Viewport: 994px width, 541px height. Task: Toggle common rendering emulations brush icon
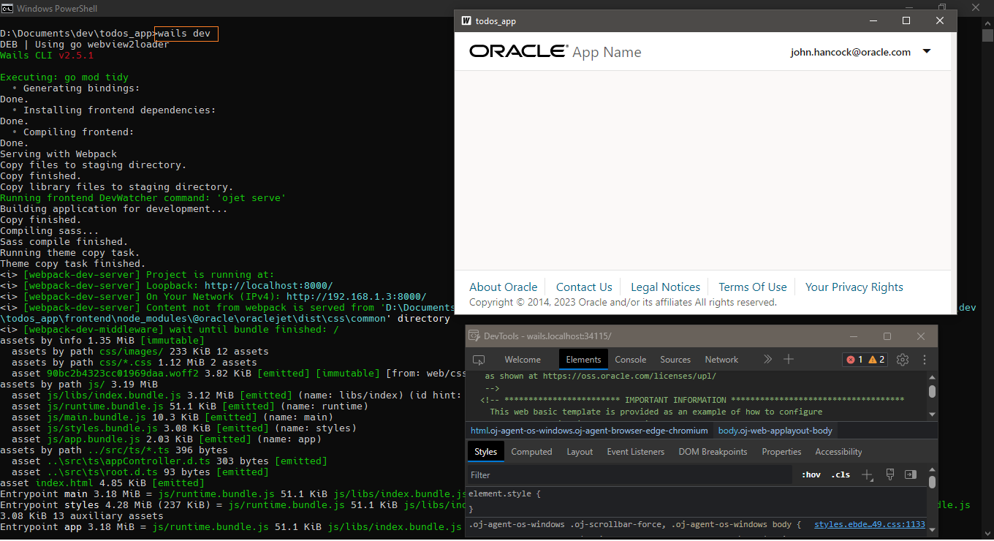point(889,474)
